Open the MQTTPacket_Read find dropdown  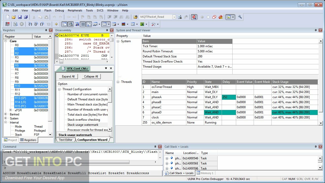click(174, 17)
